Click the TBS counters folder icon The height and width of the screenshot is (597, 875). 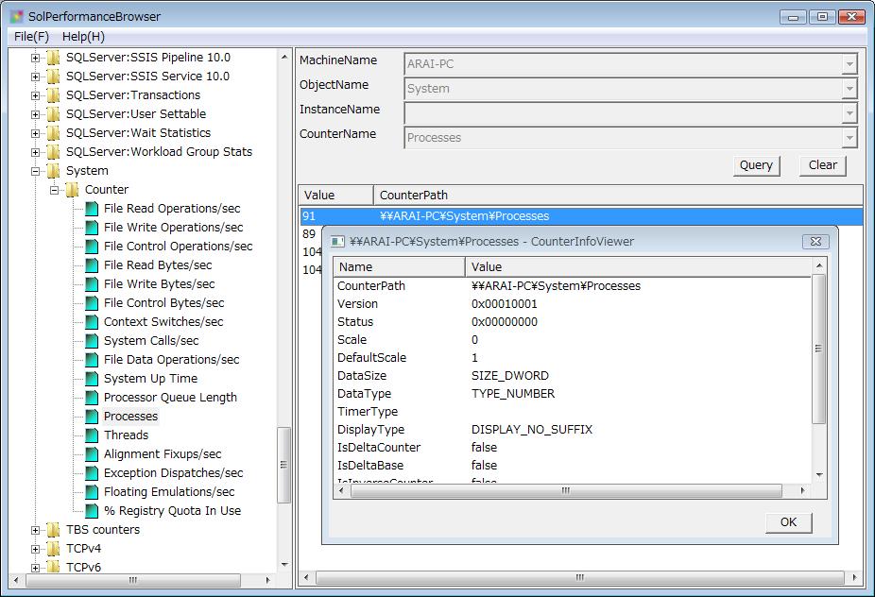click(54, 530)
